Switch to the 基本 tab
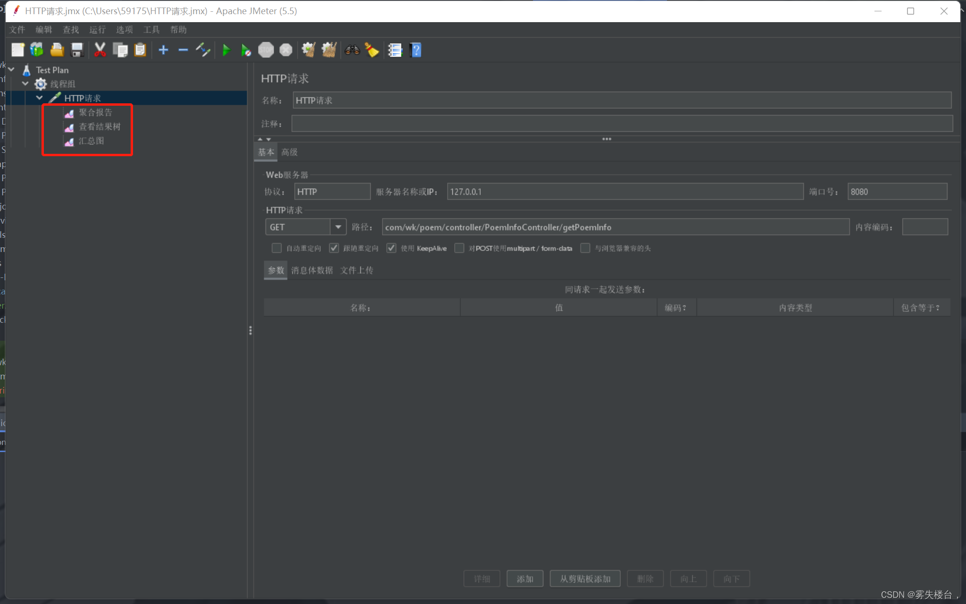Image resolution: width=966 pixels, height=604 pixels. (266, 152)
